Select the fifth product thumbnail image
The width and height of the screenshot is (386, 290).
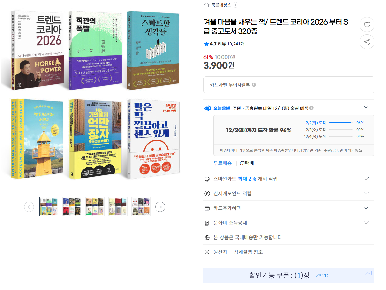click(141, 207)
